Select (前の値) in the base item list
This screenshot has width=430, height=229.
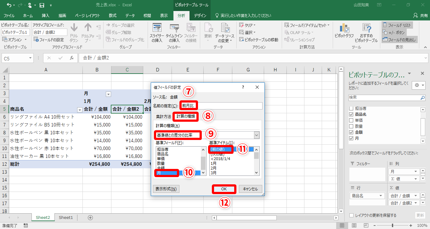tap(232, 149)
